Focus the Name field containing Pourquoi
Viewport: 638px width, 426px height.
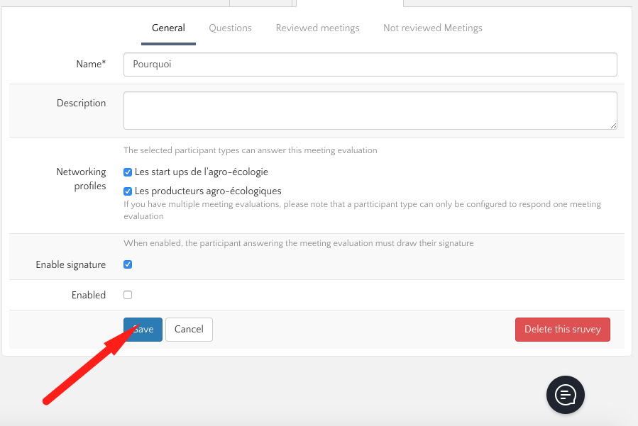(x=370, y=65)
